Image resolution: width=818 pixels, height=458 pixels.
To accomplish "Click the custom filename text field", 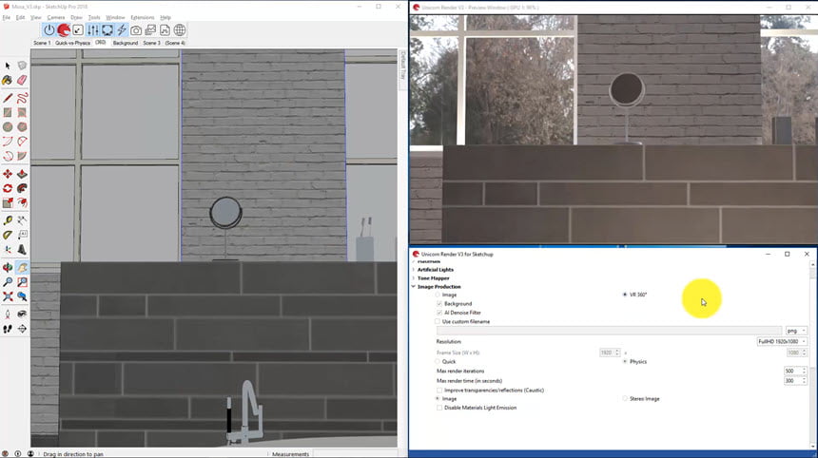I will tap(609, 331).
